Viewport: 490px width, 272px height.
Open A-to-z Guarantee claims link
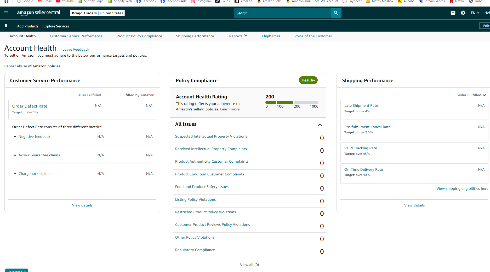point(39,155)
